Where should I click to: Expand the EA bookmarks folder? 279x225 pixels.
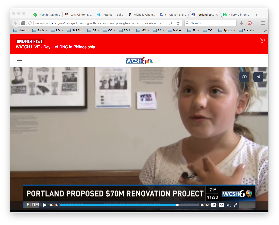click(x=159, y=30)
